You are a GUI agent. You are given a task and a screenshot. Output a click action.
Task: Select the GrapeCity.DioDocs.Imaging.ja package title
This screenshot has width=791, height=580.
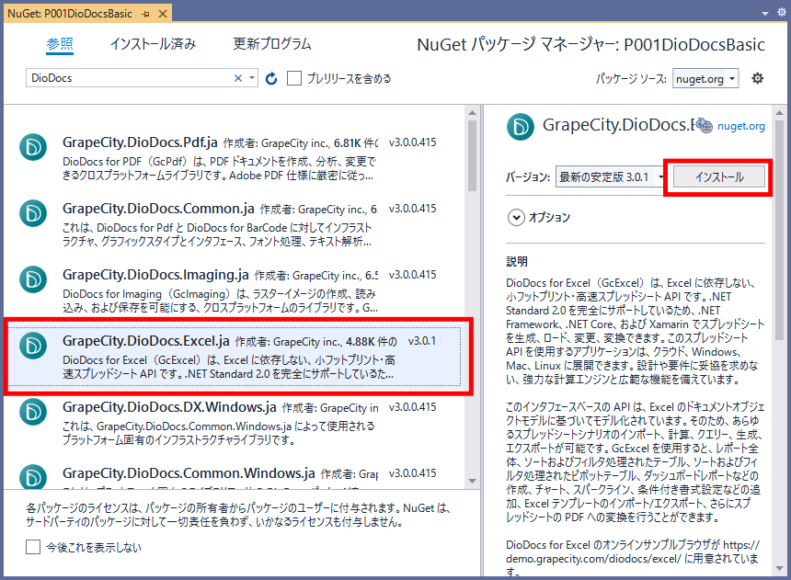(155, 275)
